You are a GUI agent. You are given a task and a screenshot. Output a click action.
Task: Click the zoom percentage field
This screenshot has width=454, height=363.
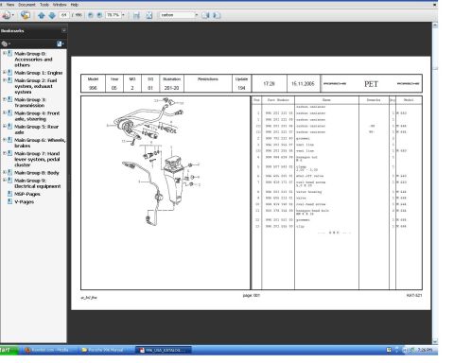(x=113, y=15)
